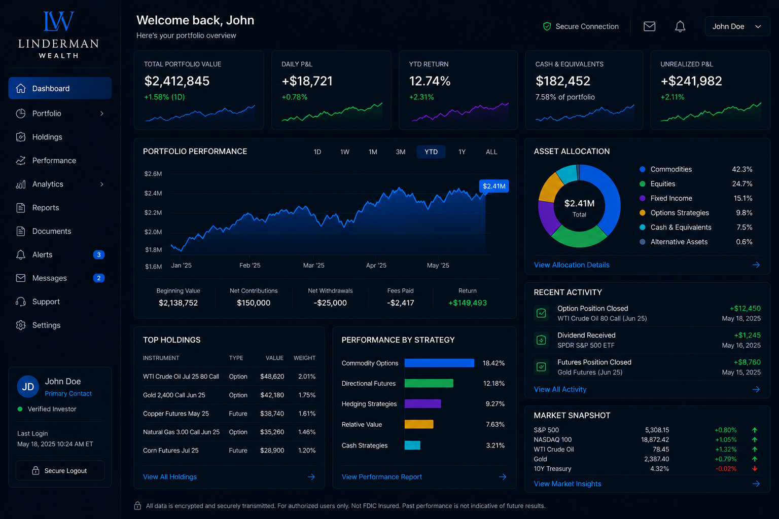The height and width of the screenshot is (519, 779).
Task: Click the Reports document icon
Action: click(21, 208)
